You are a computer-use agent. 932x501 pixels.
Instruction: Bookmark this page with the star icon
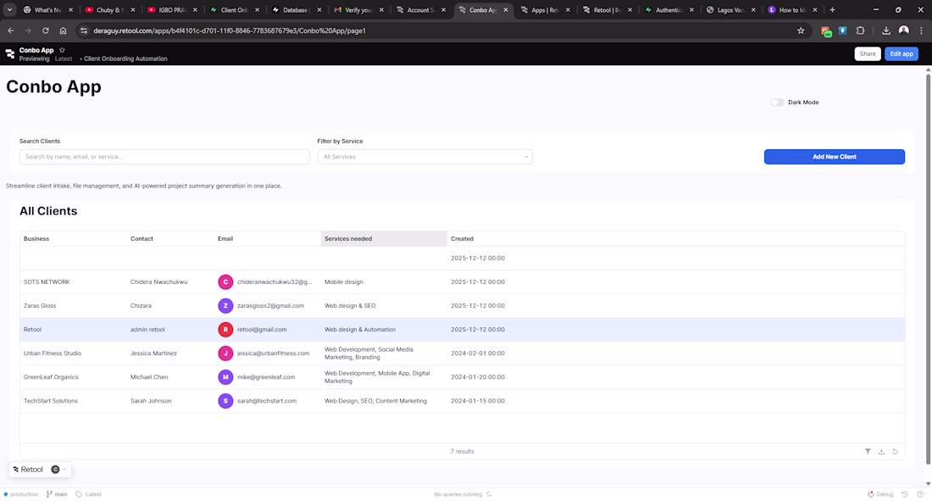point(801,31)
